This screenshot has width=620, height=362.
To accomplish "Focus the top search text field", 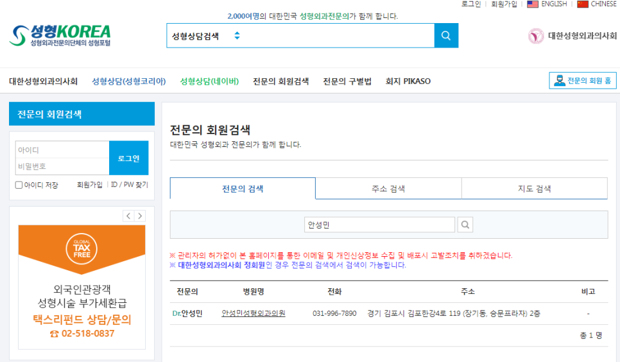I will point(338,35).
